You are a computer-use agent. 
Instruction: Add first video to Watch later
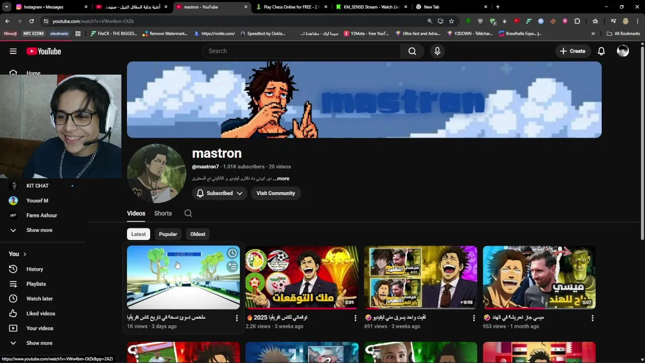click(x=232, y=253)
